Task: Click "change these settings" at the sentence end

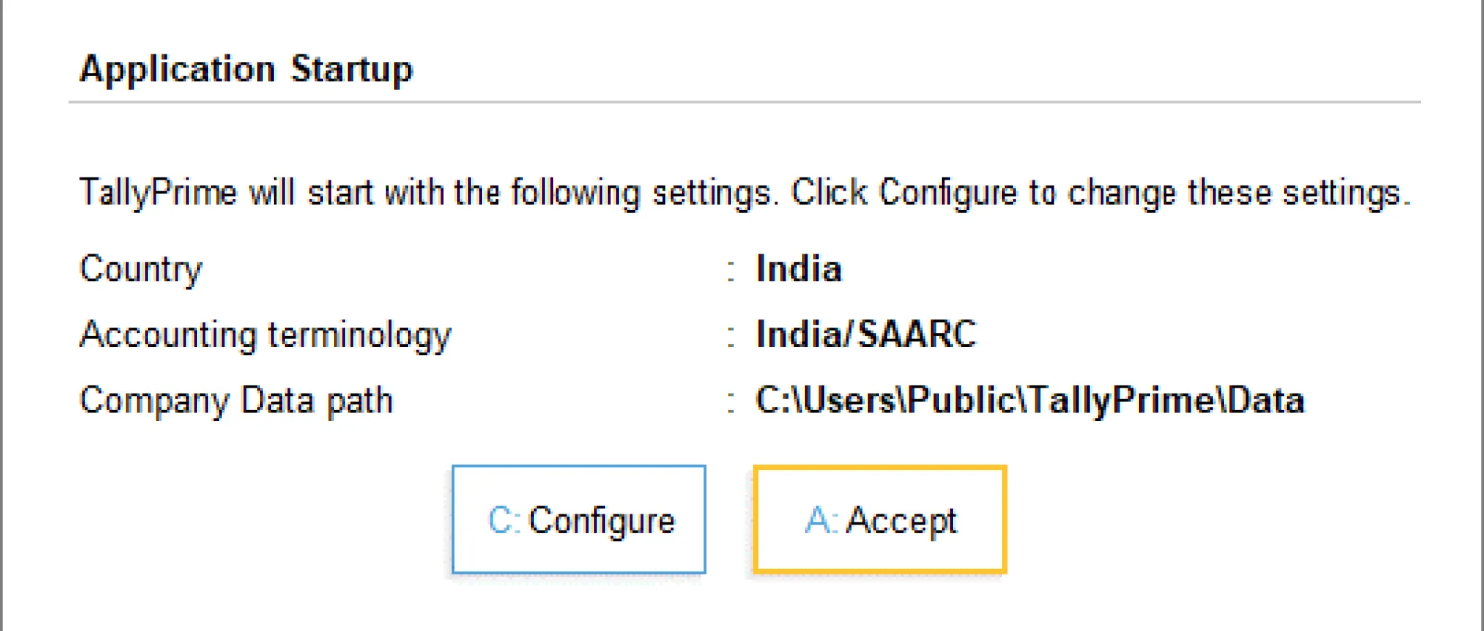Action: click(1238, 193)
